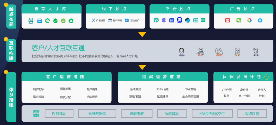Click the purple hexagon platform icon

164,20
